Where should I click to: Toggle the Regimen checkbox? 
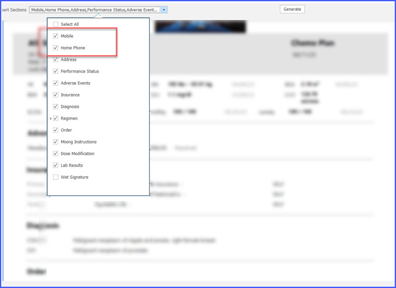56,118
